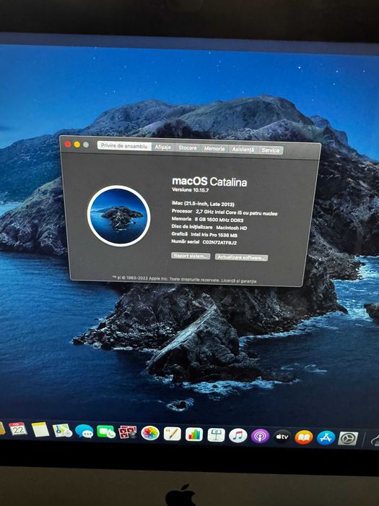Click the macOS Catalina title
This screenshot has width=379, height=506.
point(209,181)
